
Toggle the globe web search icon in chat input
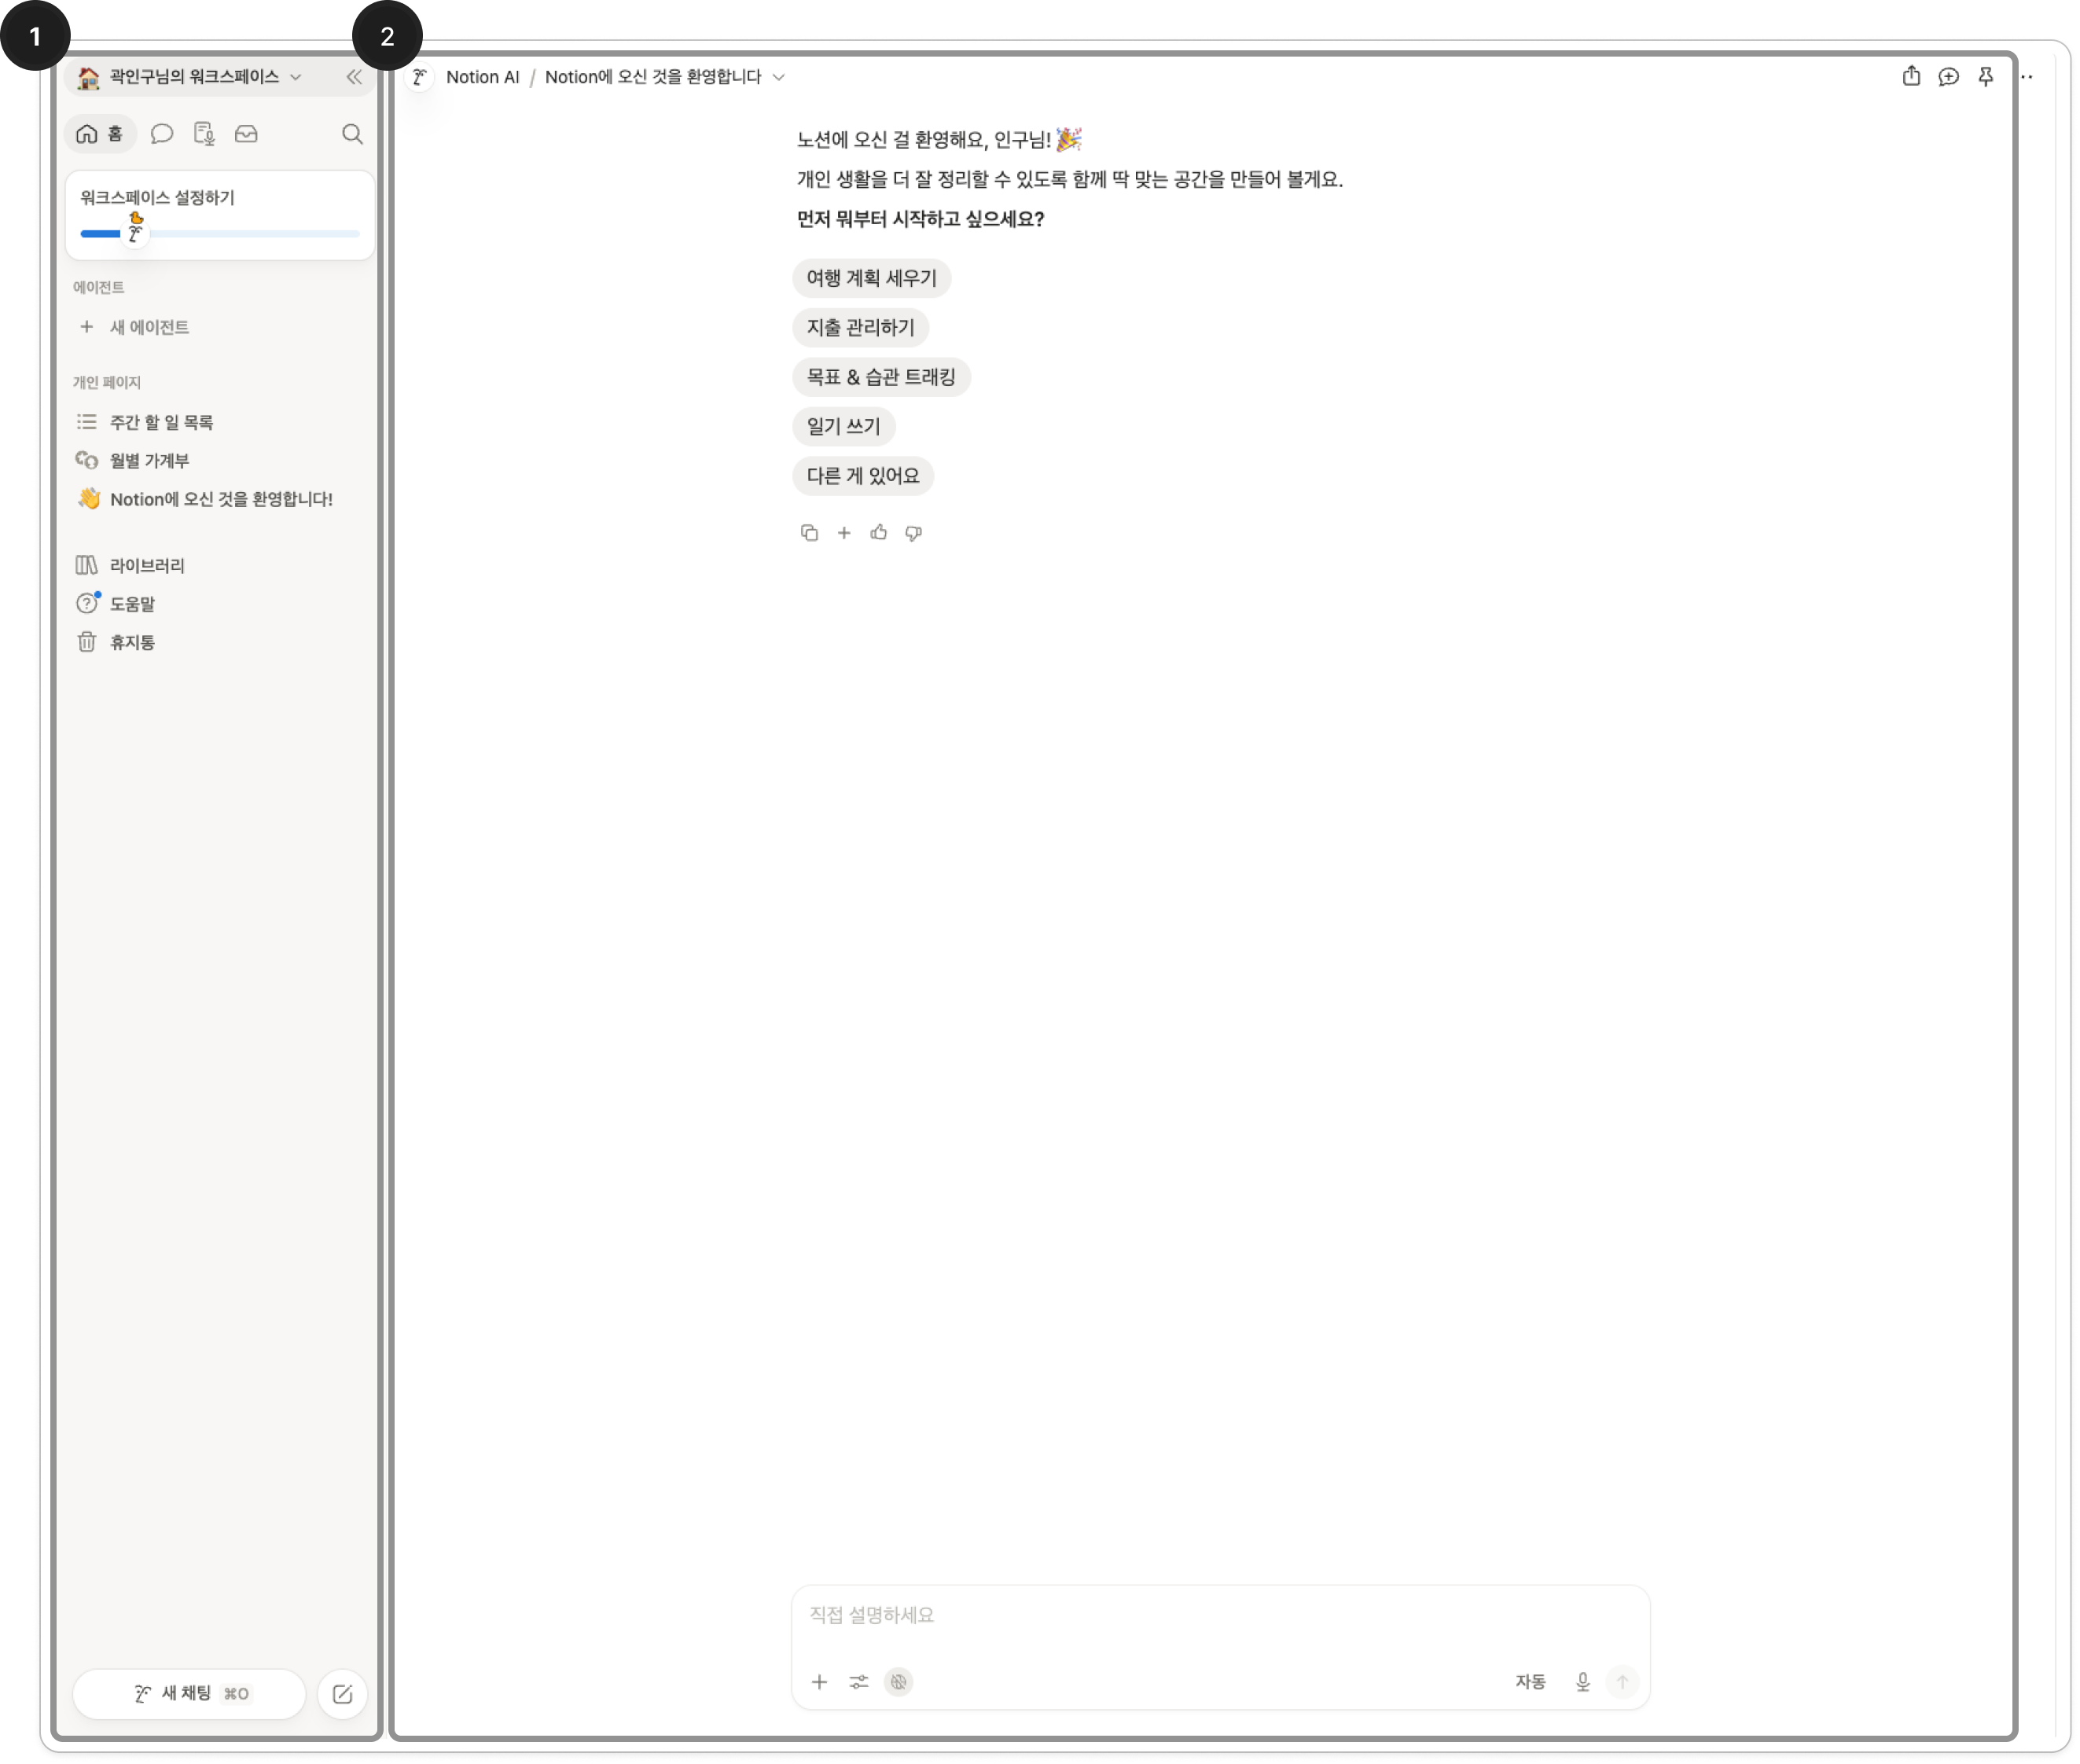pos(899,1682)
